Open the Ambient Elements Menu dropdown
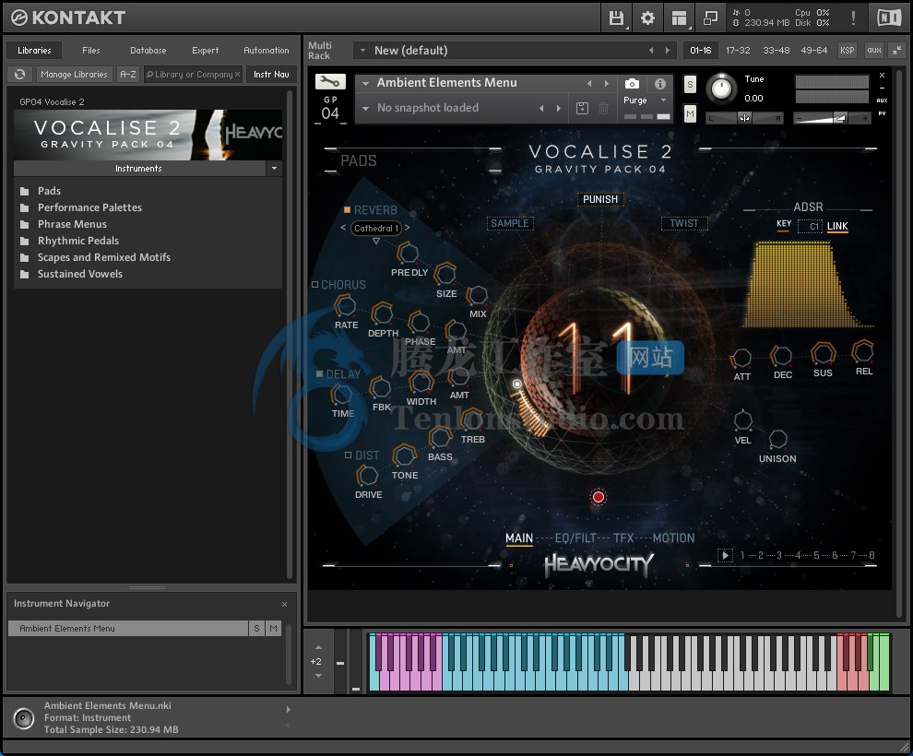 coord(366,83)
